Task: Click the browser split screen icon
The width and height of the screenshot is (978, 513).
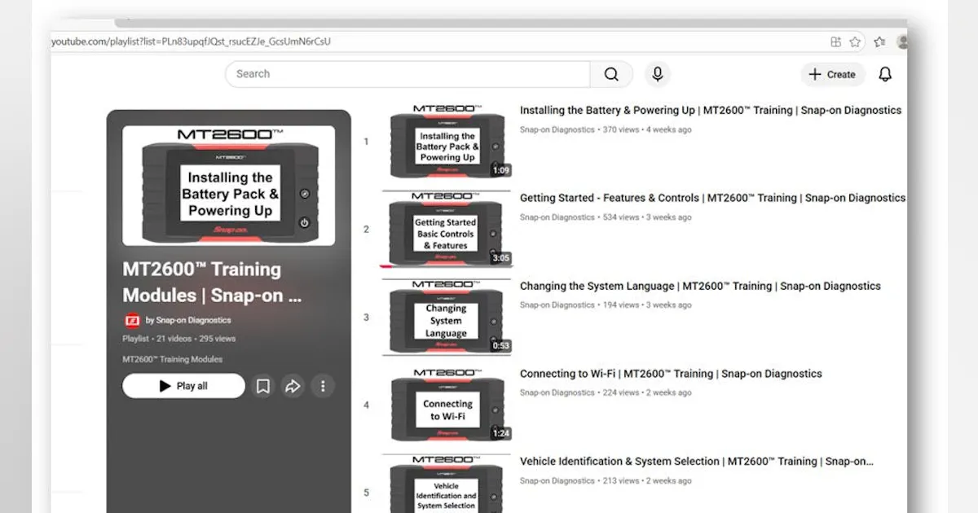Action: click(x=835, y=42)
